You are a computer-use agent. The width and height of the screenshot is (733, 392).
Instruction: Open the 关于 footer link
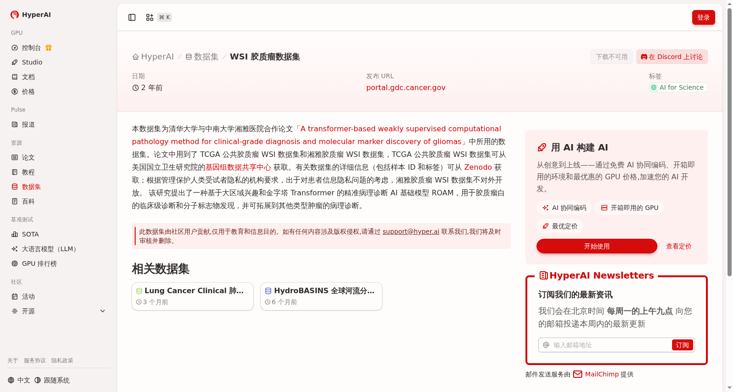pos(13,360)
